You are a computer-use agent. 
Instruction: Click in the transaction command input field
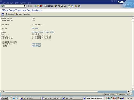[14, 6]
